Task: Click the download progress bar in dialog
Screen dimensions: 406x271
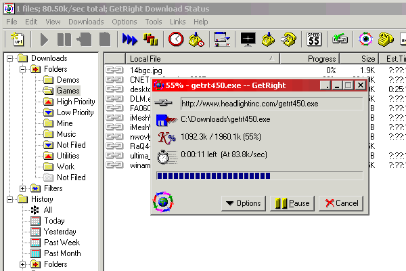Action: 259,176
